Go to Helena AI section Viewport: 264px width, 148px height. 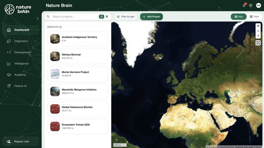click(x=20, y=86)
